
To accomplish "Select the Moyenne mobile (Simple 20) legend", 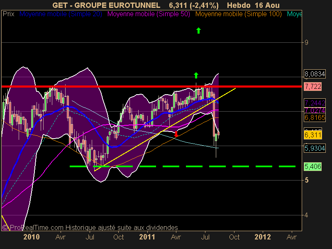I will (x=61, y=14).
